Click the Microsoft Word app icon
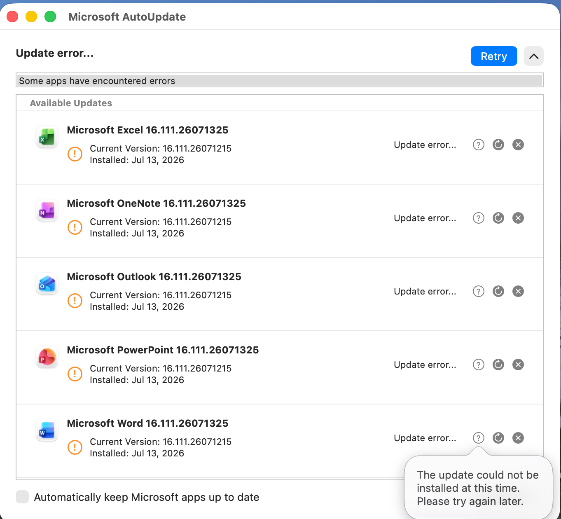561x519 pixels. pos(47,430)
